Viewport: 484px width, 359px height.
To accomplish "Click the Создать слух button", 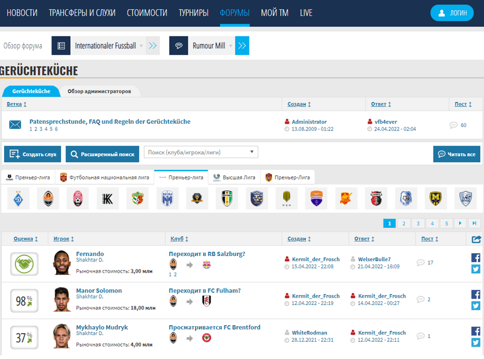I will (x=33, y=154).
